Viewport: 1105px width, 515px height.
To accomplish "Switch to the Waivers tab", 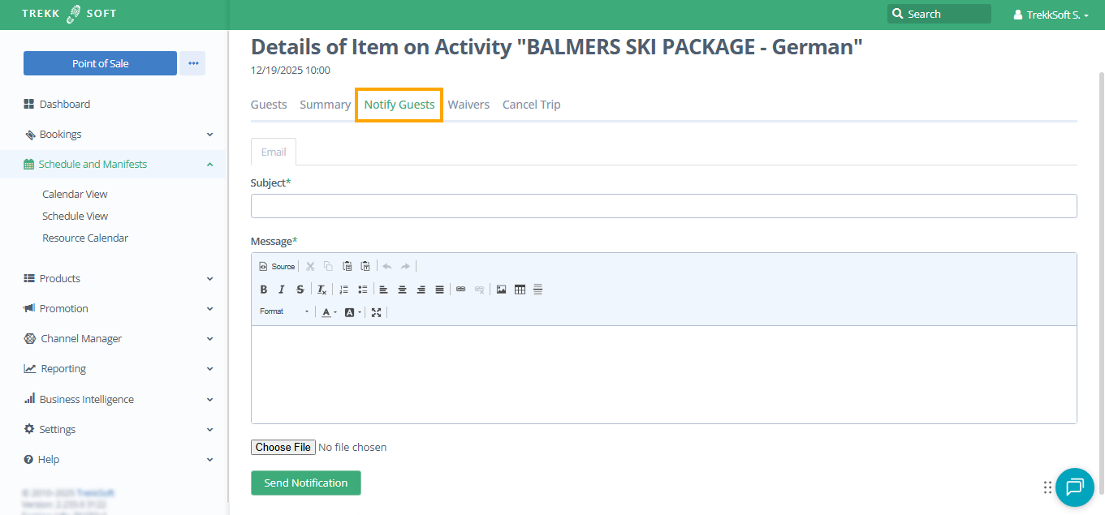I will (468, 105).
